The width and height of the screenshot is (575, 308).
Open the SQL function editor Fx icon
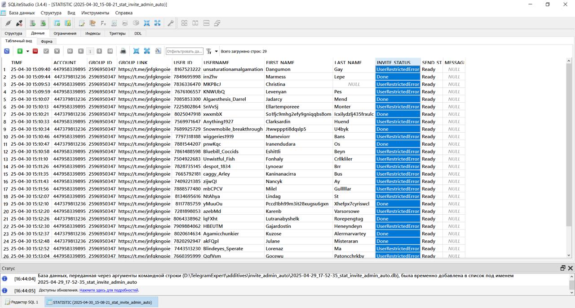point(103,23)
